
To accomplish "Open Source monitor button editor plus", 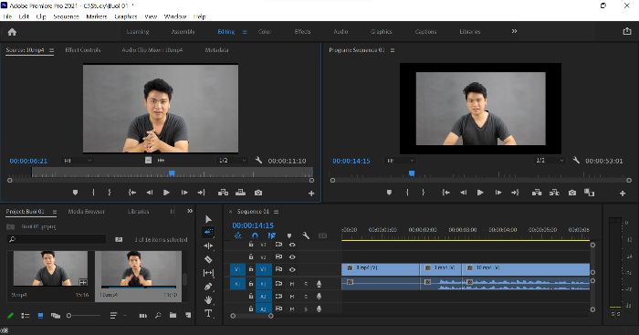I will (311, 194).
